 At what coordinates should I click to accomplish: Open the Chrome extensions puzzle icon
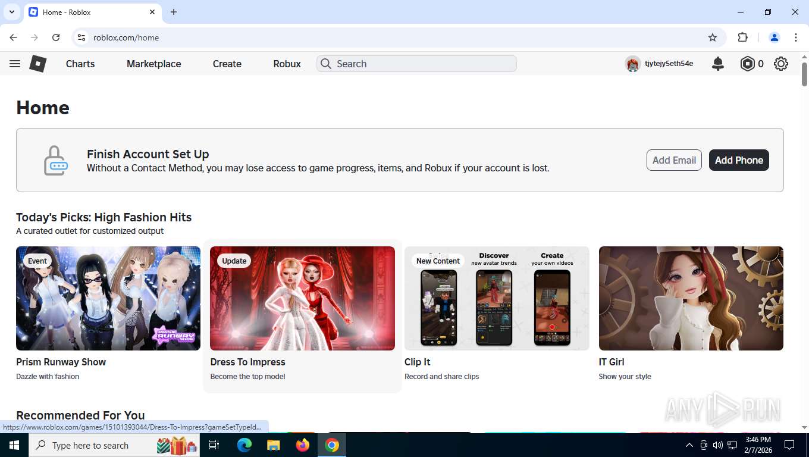pos(742,37)
